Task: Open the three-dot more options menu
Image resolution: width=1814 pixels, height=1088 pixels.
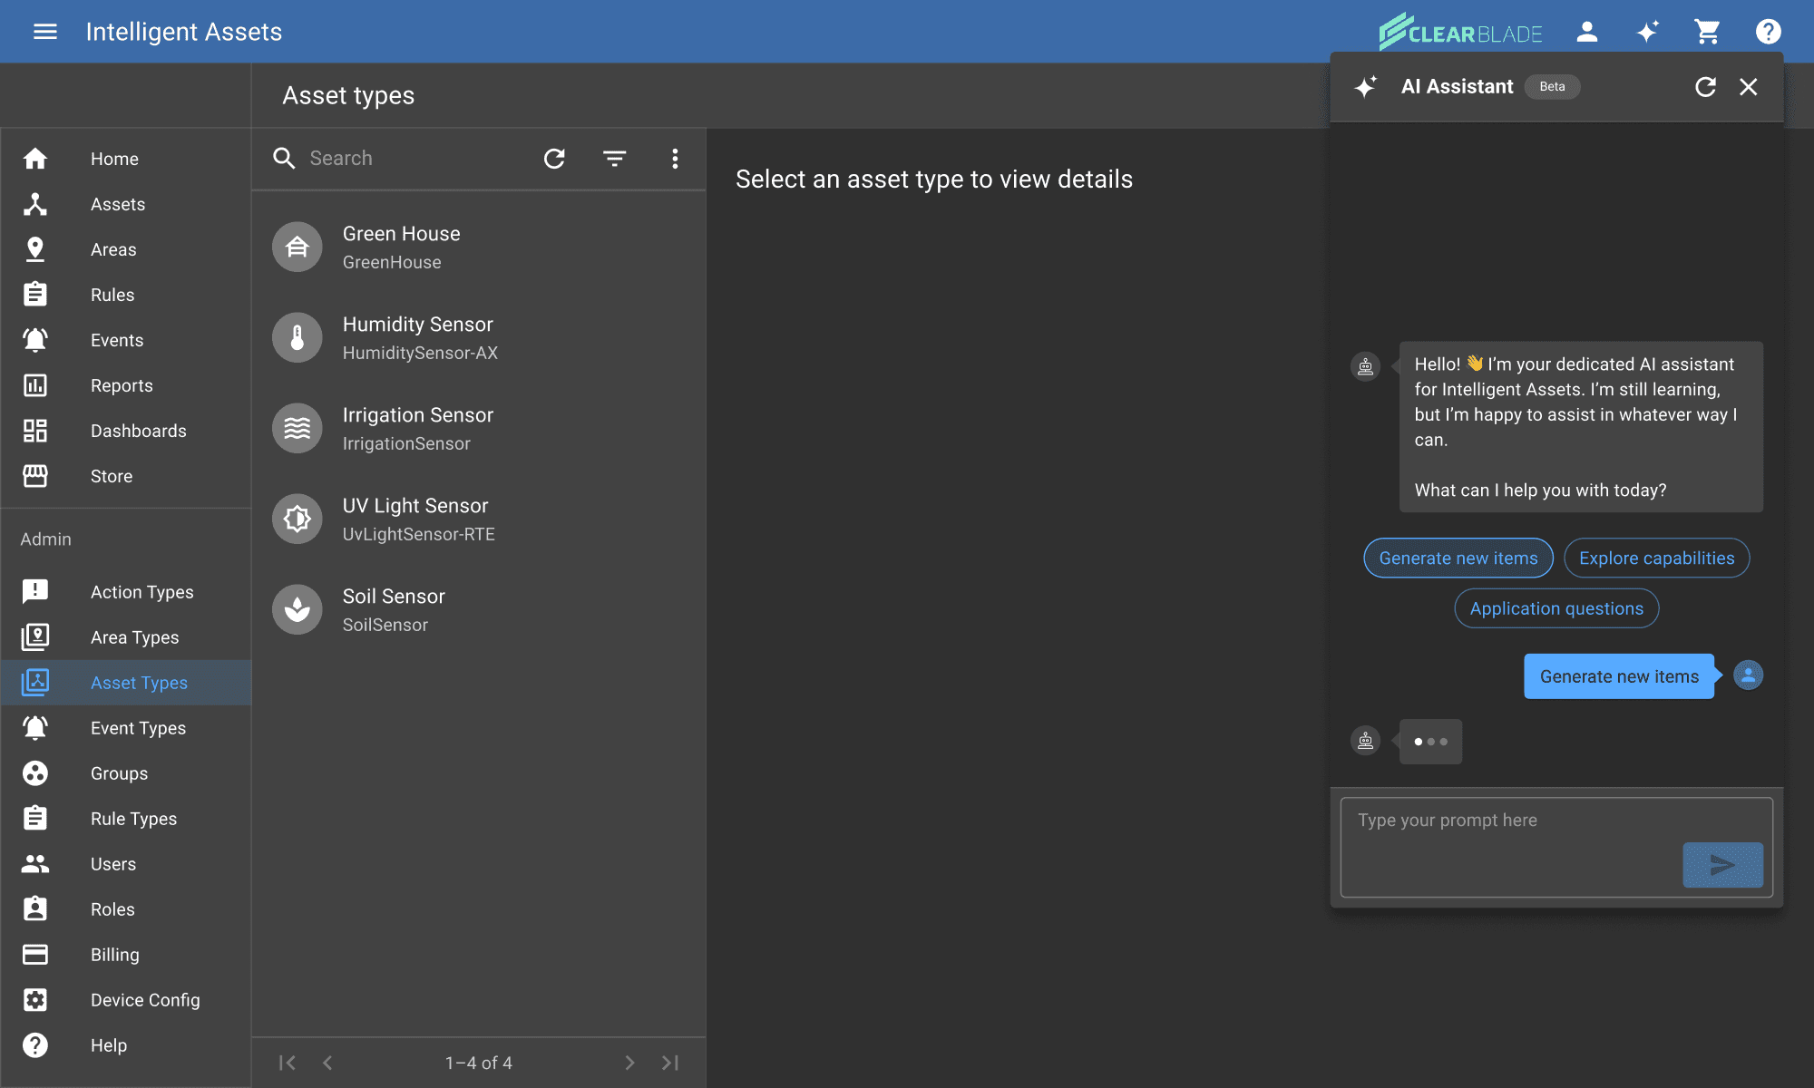Action: 674,159
